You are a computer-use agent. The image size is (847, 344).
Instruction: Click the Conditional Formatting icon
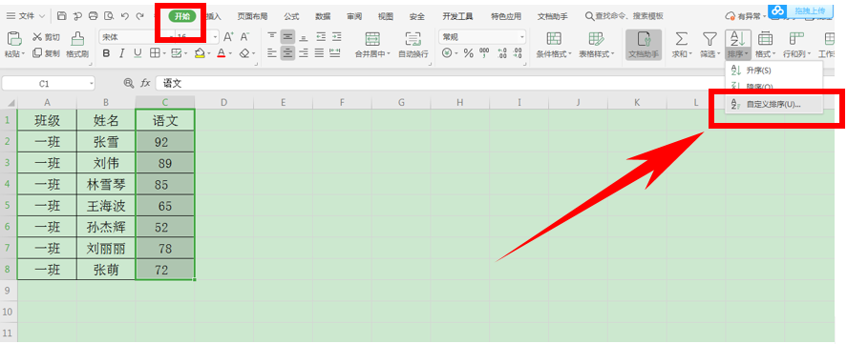point(554,38)
